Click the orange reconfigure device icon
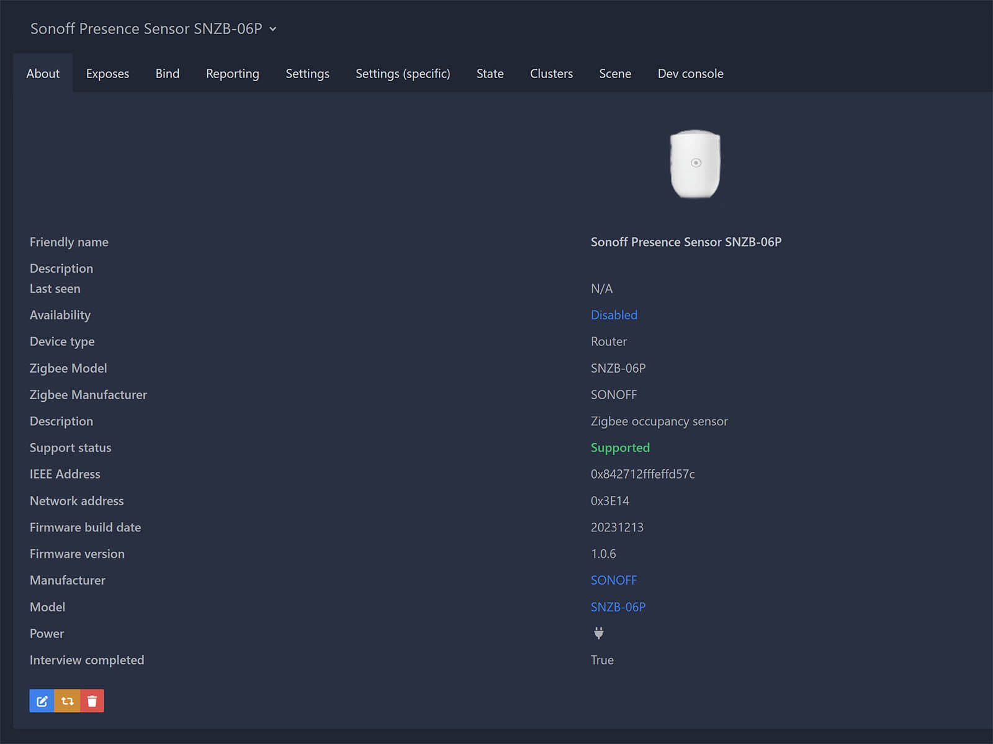Screen dimensions: 993x744 67,701
